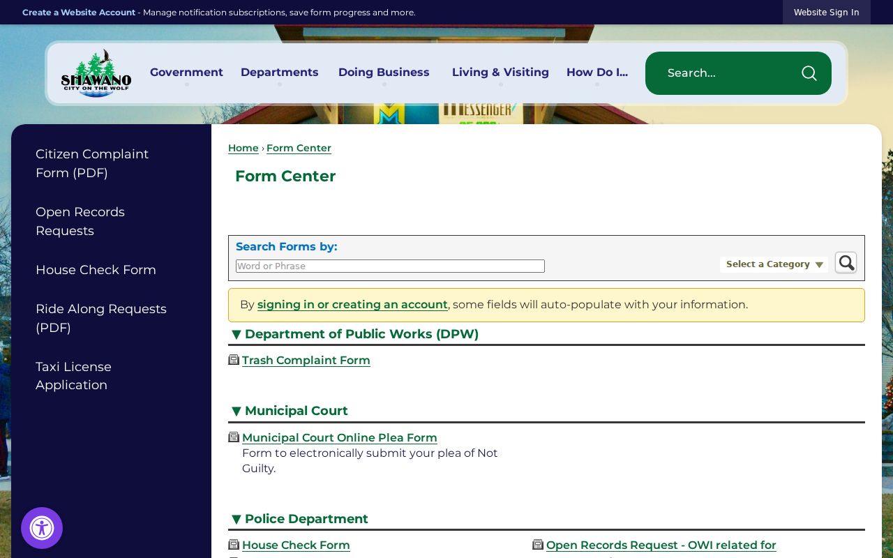This screenshot has height=558, width=893.
Task: Click the form icon beside Open Records Request
Action: [538, 545]
